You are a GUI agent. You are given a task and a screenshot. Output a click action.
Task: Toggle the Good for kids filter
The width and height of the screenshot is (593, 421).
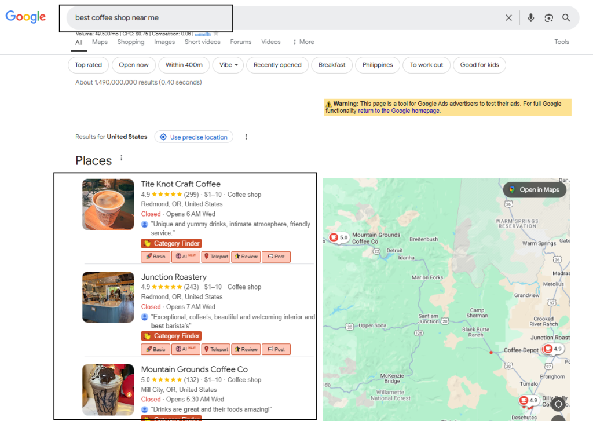[x=479, y=65]
